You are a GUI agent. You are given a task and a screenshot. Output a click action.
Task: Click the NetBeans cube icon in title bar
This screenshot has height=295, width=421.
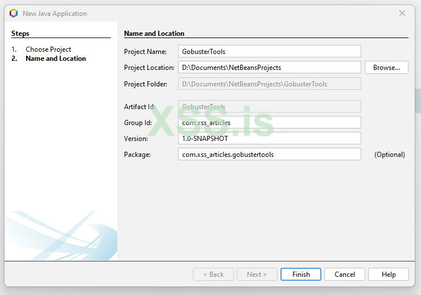[14, 13]
